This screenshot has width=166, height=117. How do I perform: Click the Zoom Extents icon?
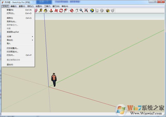86,10
